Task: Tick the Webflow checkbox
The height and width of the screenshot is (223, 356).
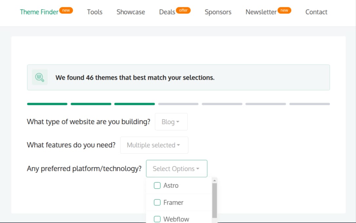Action: coord(157,219)
